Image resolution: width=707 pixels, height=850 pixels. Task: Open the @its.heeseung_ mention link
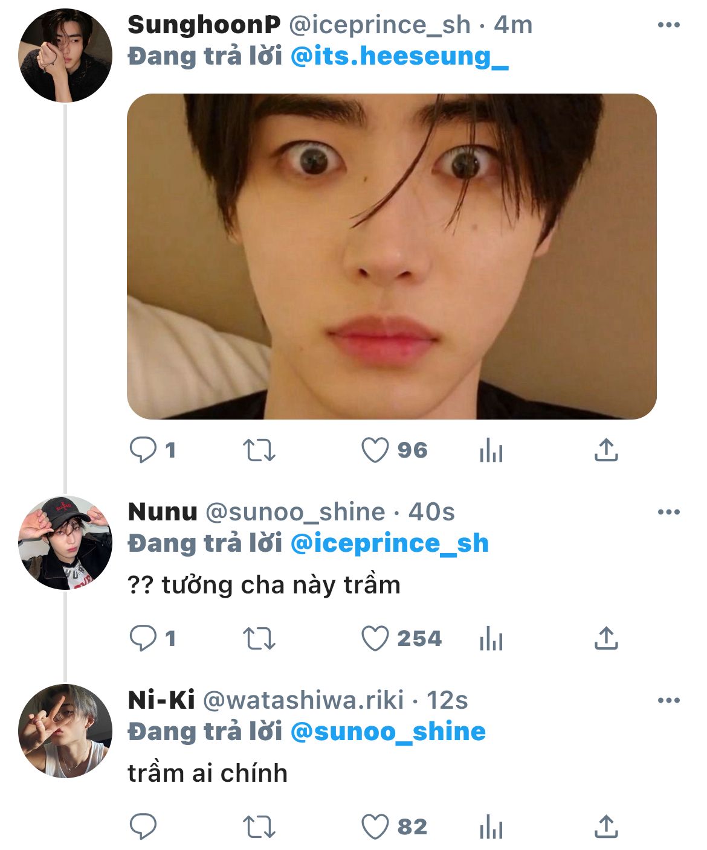coord(399,57)
